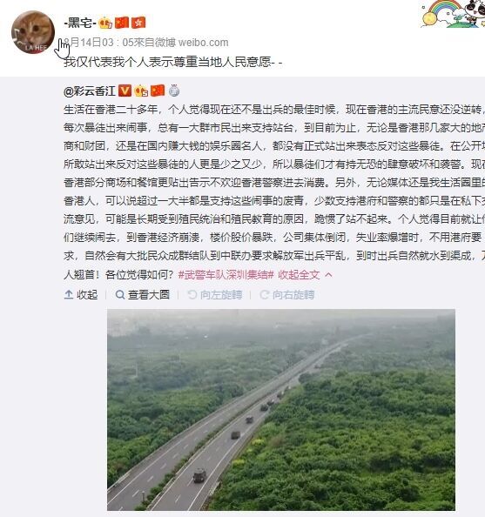485x517 pixels.
Task: Collapse the image with 收起 button
Action: (81, 294)
